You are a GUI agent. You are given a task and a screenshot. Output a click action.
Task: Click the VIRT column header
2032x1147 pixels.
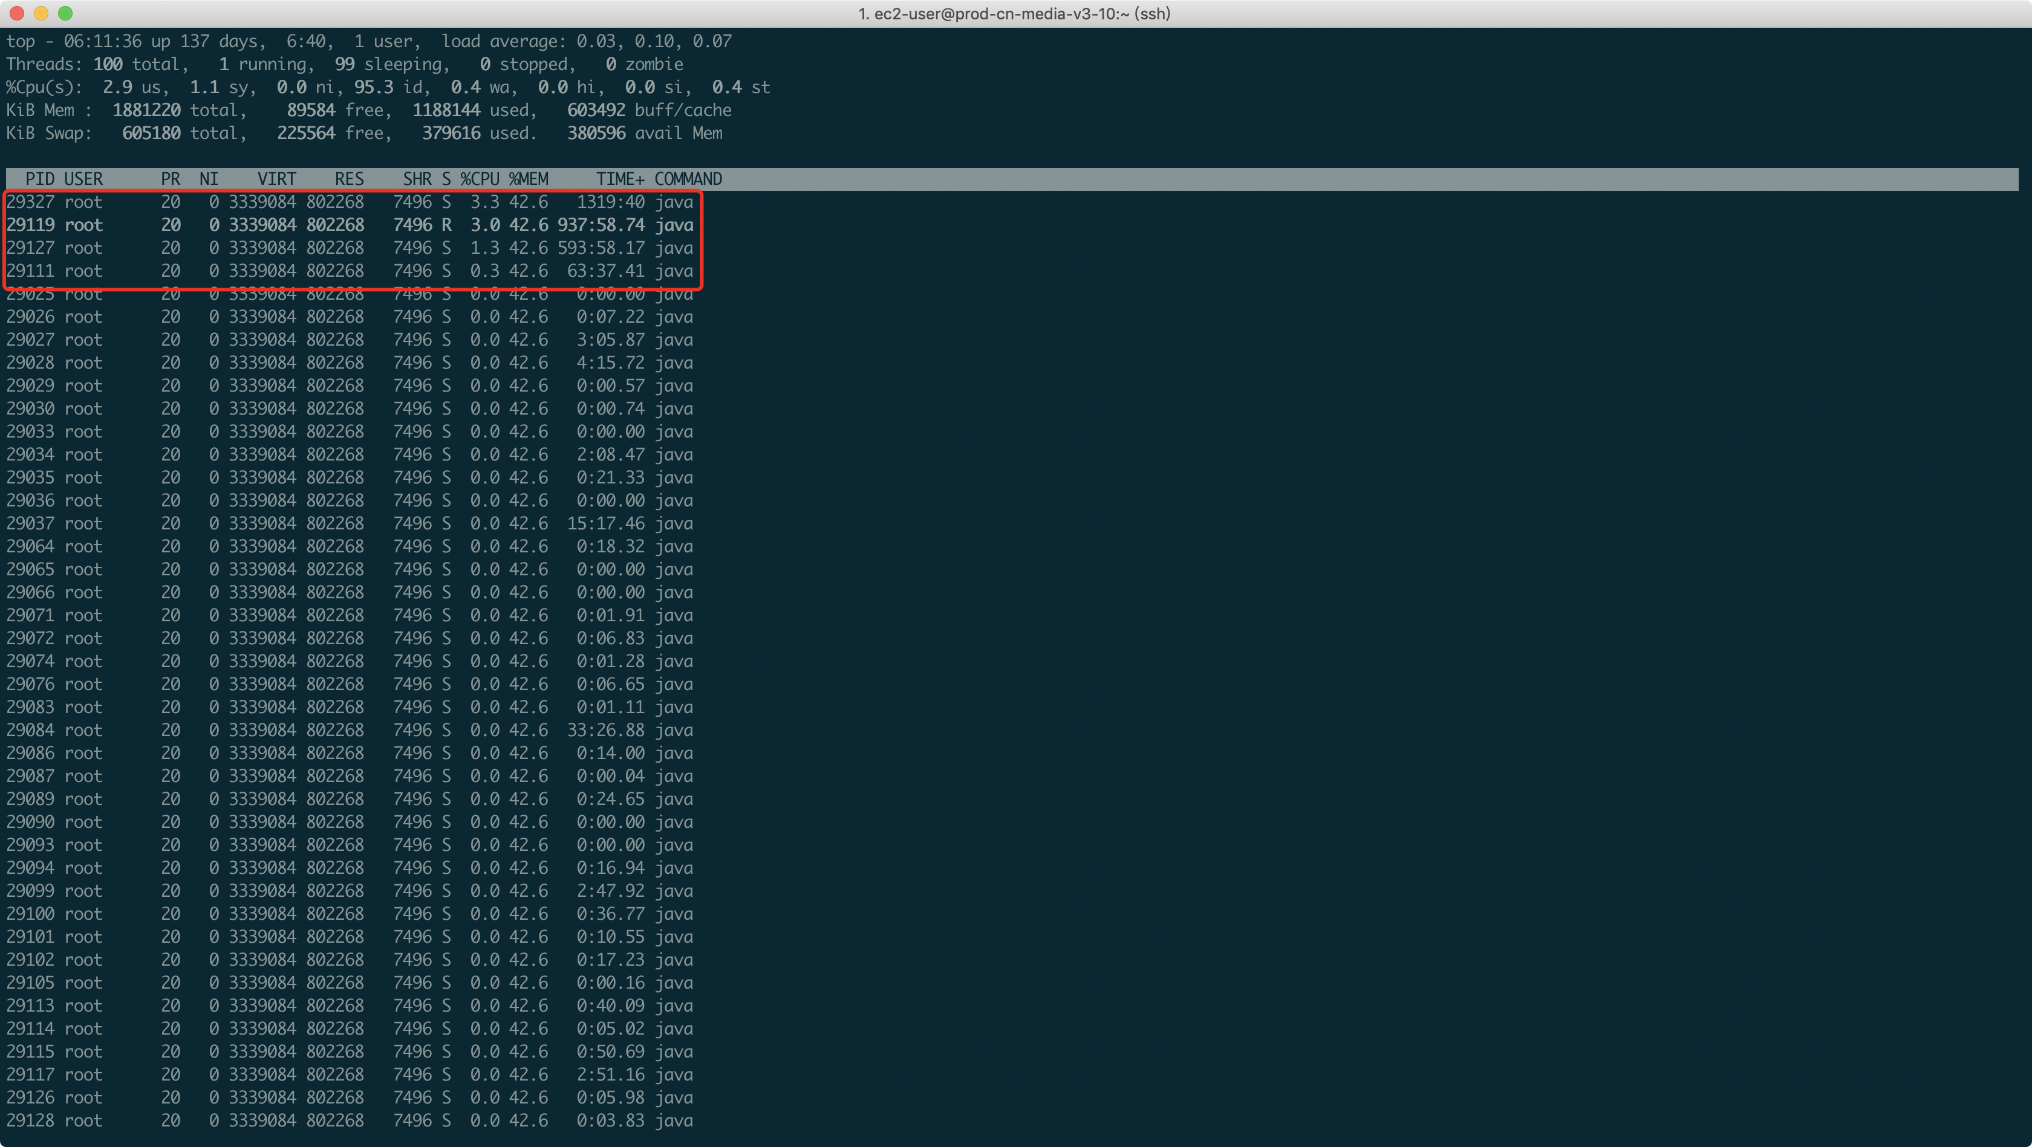tap(276, 179)
